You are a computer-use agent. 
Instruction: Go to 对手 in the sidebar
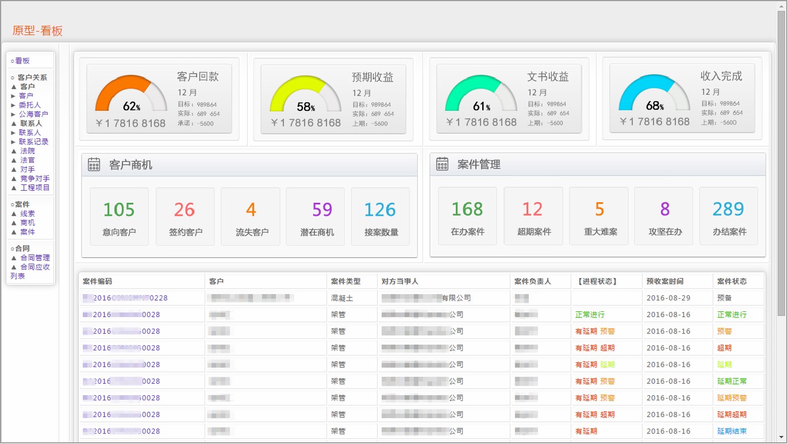(28, 169)
